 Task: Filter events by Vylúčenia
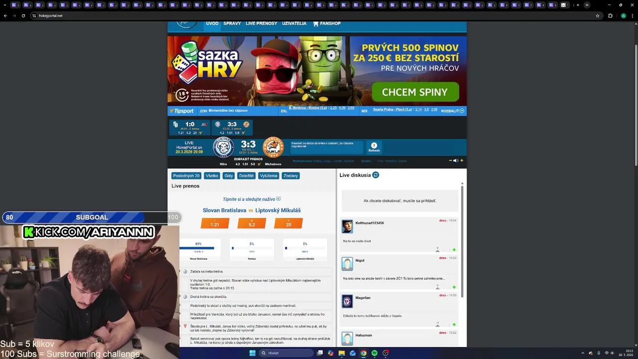coord(269,176)
